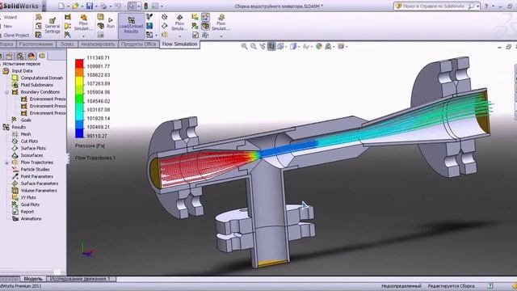Select the Flow Simulation ribbon tab
This screenshot has width=517, height=291.
coord(179,44)
